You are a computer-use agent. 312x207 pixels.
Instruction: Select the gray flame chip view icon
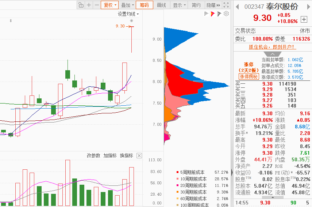[219, 14]
